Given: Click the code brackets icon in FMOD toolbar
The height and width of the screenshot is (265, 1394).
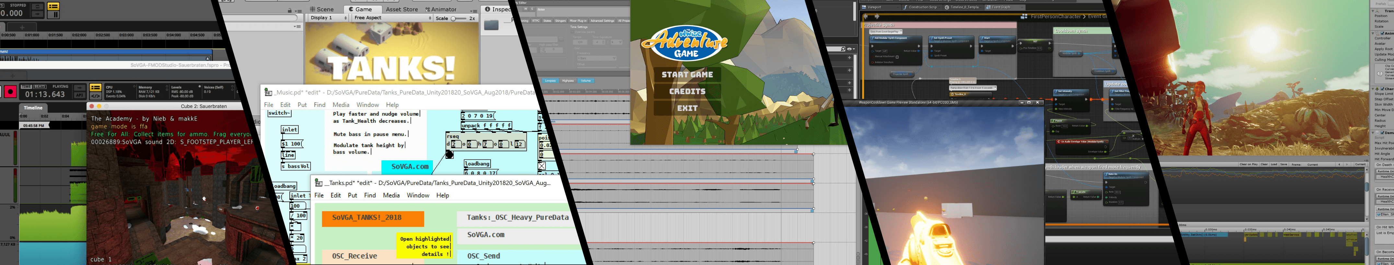Looking at the screenshot, I should tap(95, 96).
